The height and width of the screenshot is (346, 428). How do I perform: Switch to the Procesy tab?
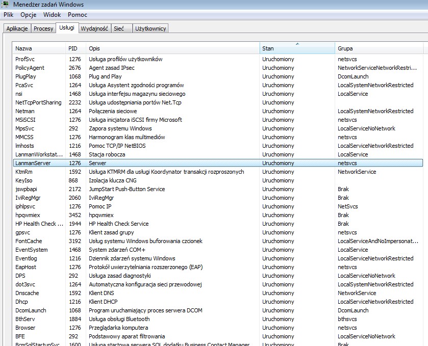click(x=43, y=29)
